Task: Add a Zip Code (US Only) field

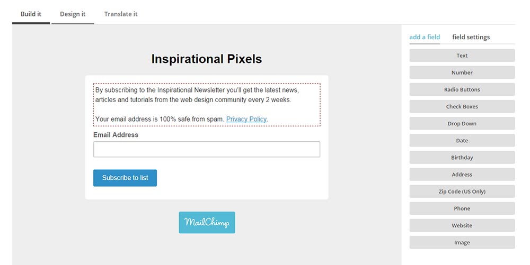Action: (462, 191)
